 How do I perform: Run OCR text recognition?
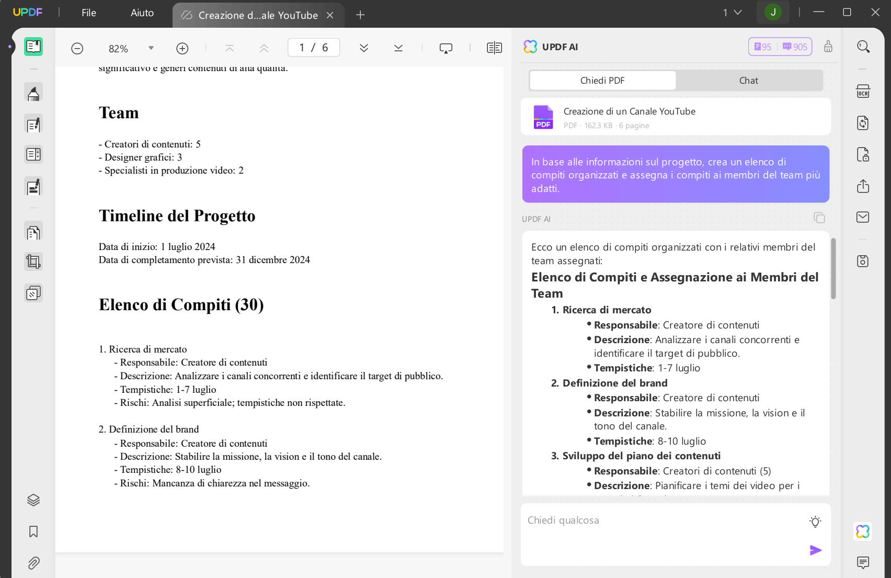[863, 92]
